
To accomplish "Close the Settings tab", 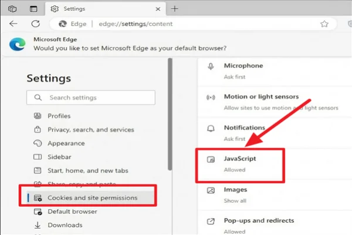I will [x=158, y=9].
